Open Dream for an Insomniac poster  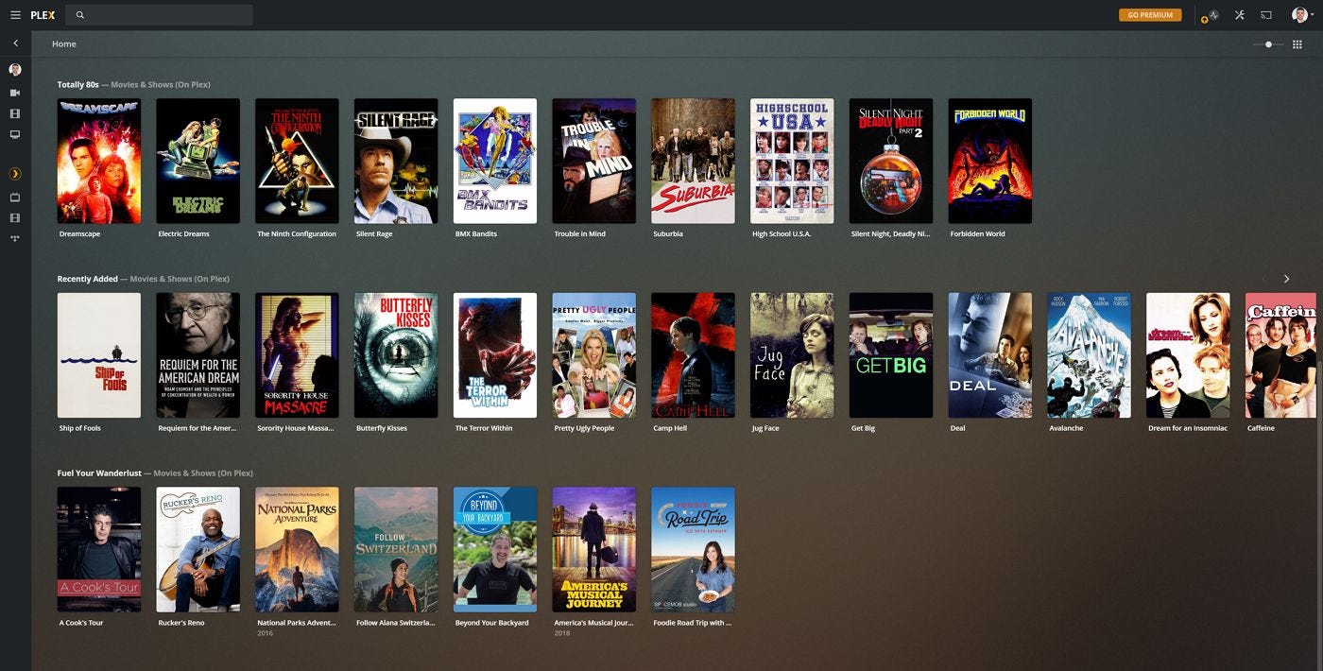point(1188,355)
